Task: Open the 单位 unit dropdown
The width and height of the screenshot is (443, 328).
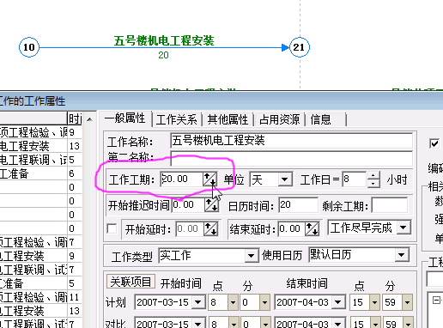Action: [284, 179]
